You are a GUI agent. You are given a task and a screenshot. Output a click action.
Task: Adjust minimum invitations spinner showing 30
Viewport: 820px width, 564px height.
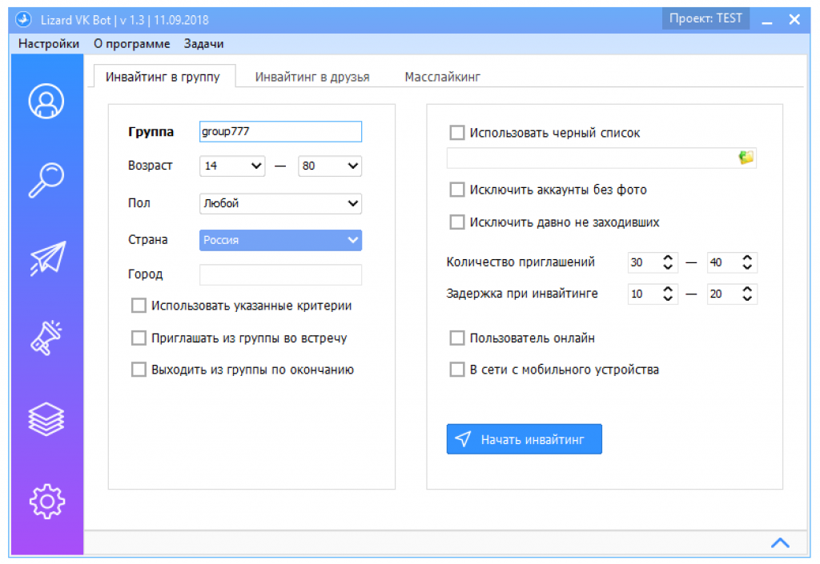click(x=653, y=262)
